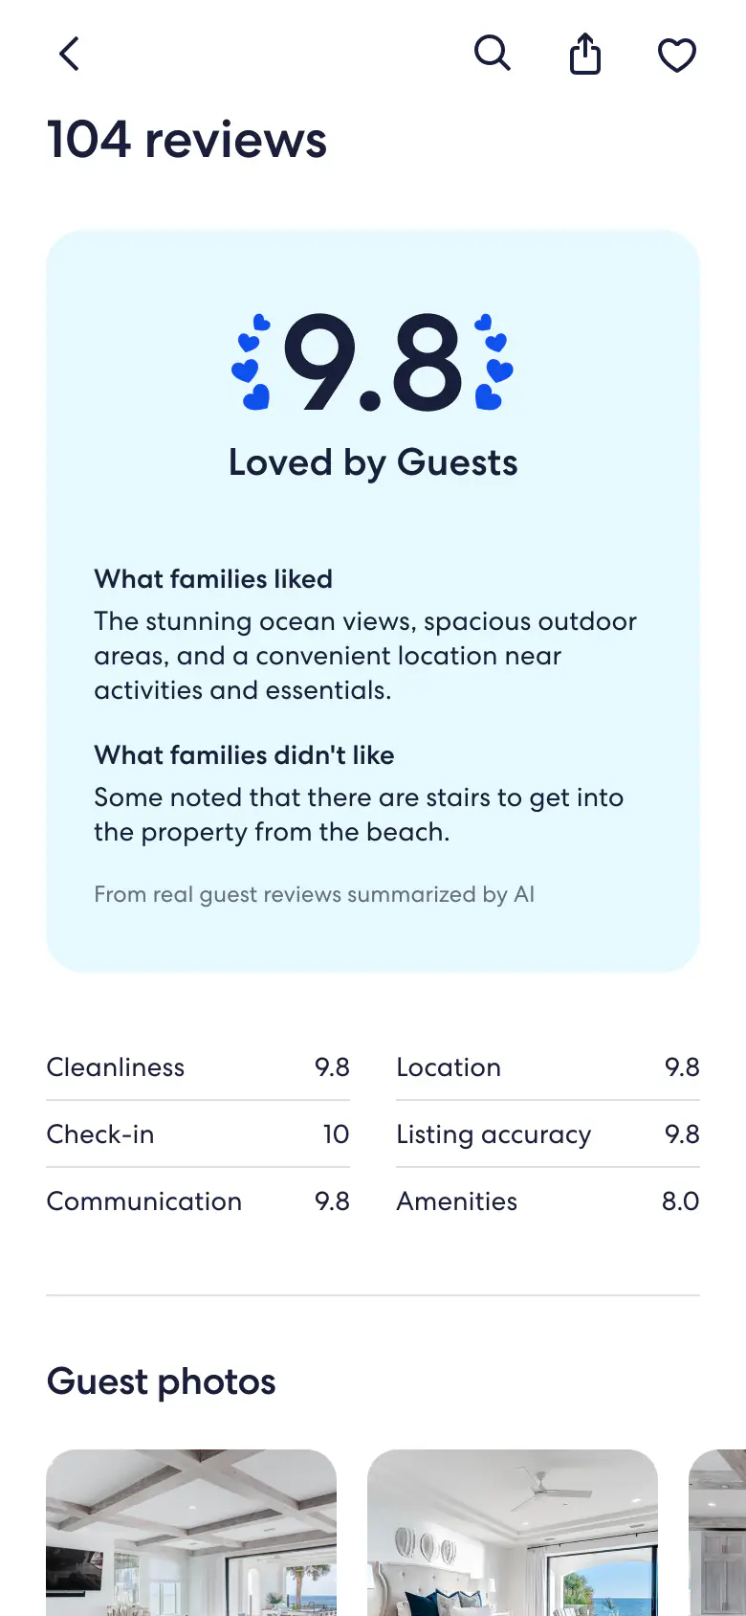Image resolution: width=746 pixels, height=1616 pixels.
Task: Open the first guest photo thumbnail
Action: pyautogui.click(x=191, y=1533)
